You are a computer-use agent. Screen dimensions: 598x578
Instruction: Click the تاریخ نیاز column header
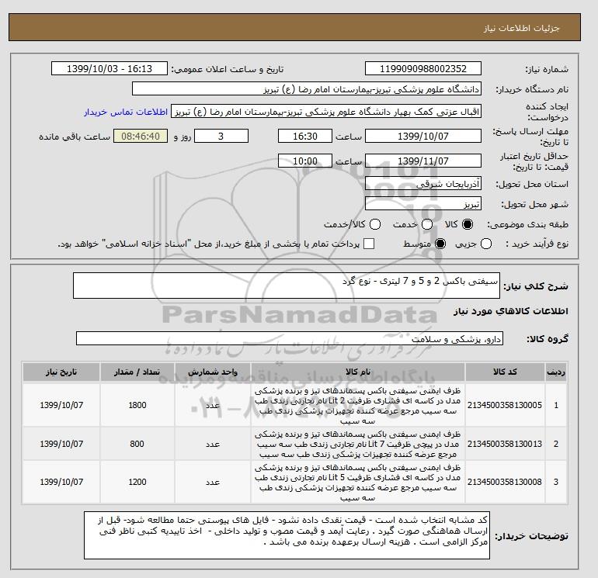[x=61, y=372]
